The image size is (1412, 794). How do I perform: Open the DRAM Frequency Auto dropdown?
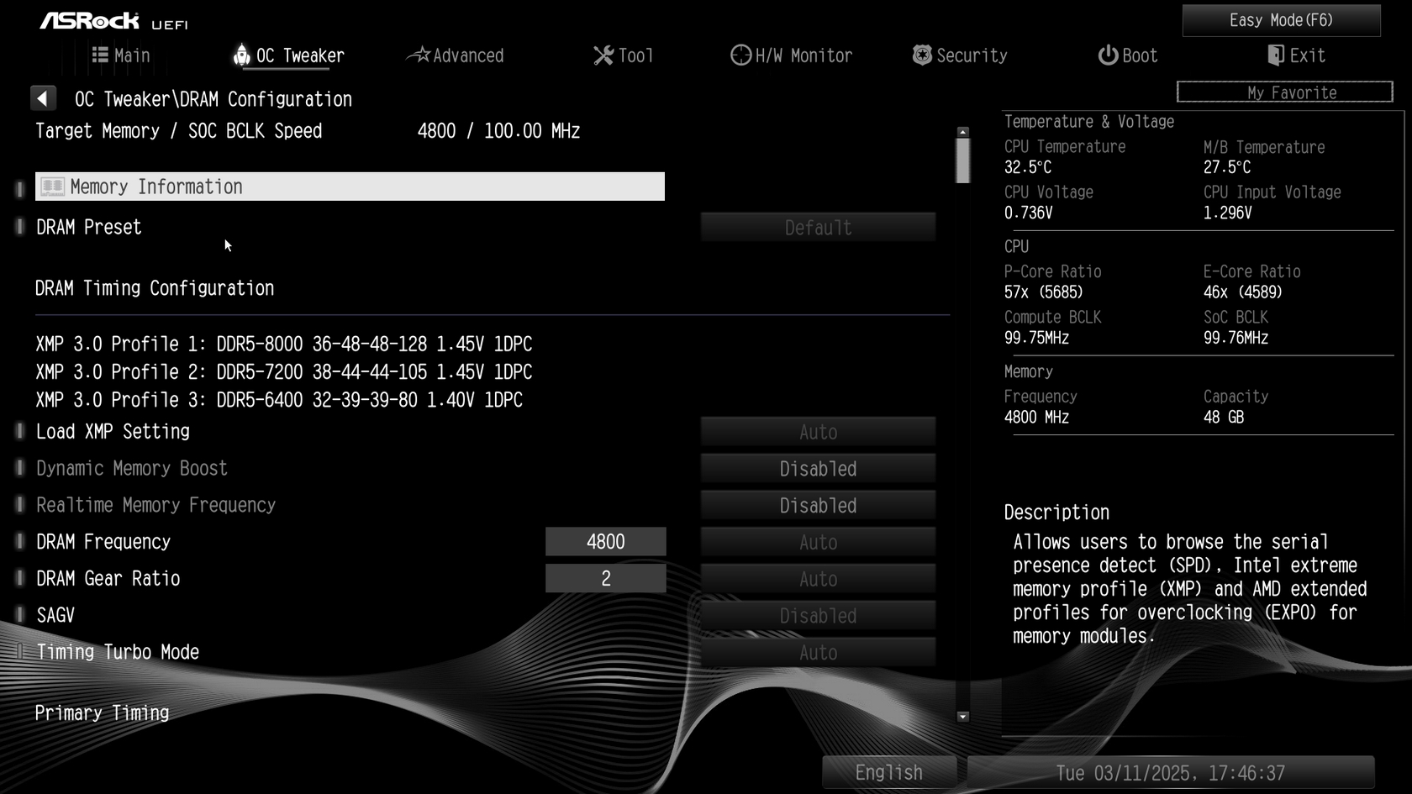(818, 543)
